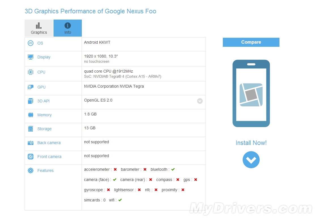Click the bluetooth green check mark
This screenshot has height=219, width=316.
pyautogui.click(x=173, y=169)
